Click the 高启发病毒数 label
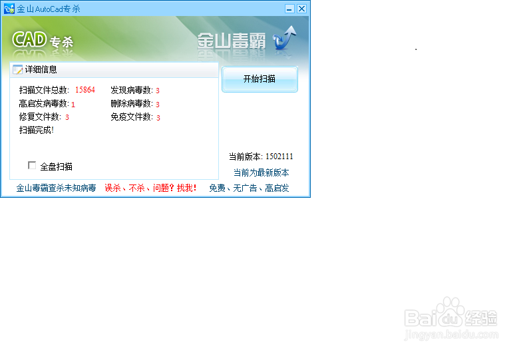 coord(44,104)
